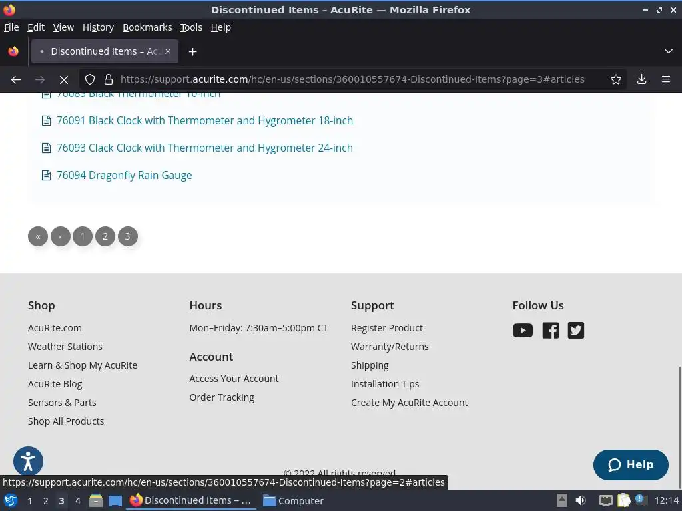Image resolution: width=682 pixels, height=511 pixels.
Task: Open AcuRite Twitter page icon
Action: tap(576, 330)
